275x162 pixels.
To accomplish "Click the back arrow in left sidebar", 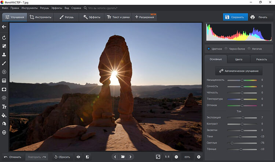I will pos(4,27).
